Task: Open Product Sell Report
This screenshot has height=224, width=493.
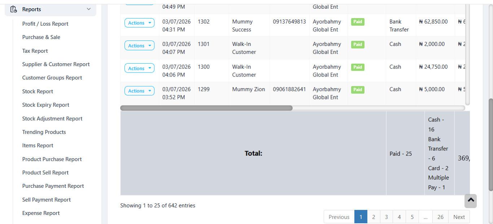Action: click(45, 173)
